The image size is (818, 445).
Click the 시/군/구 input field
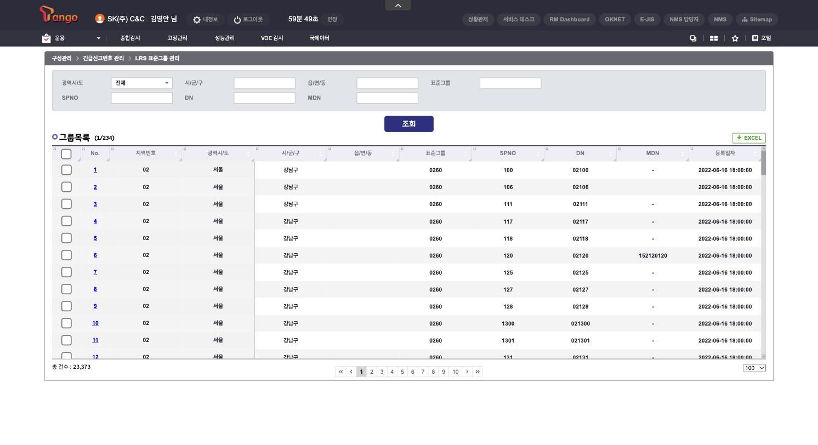click(x=264, y=83)
